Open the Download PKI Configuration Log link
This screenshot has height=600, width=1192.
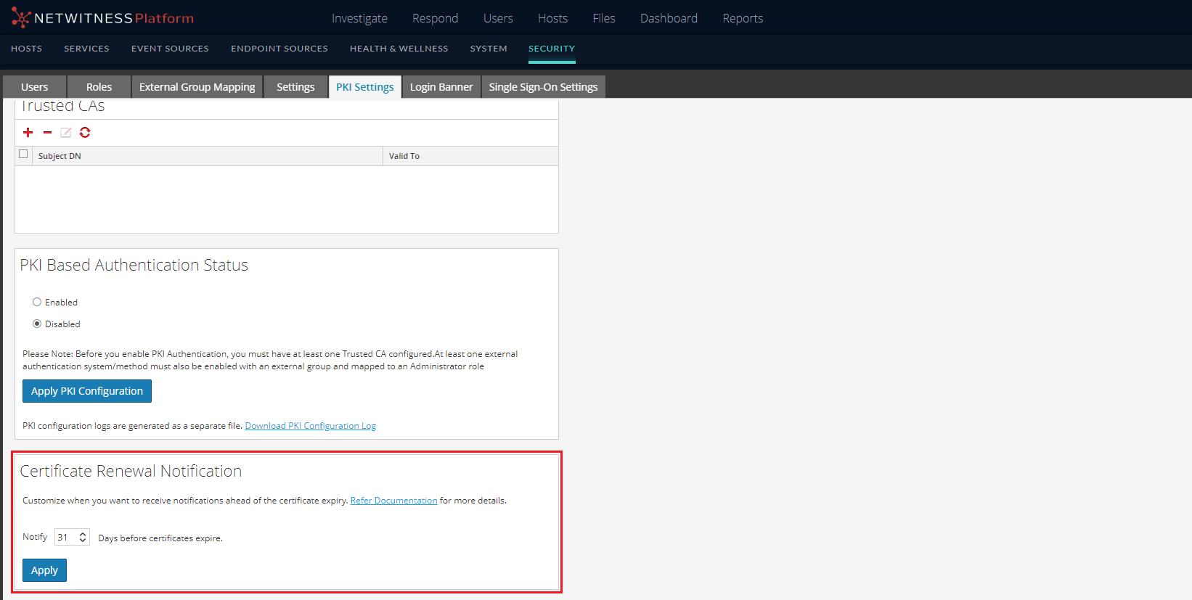(310, 426)
